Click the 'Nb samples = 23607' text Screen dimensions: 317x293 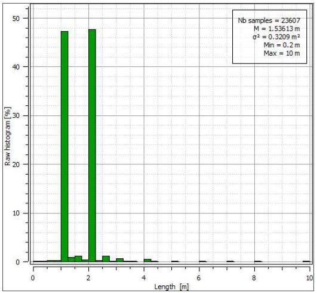[x=269, y=20]
